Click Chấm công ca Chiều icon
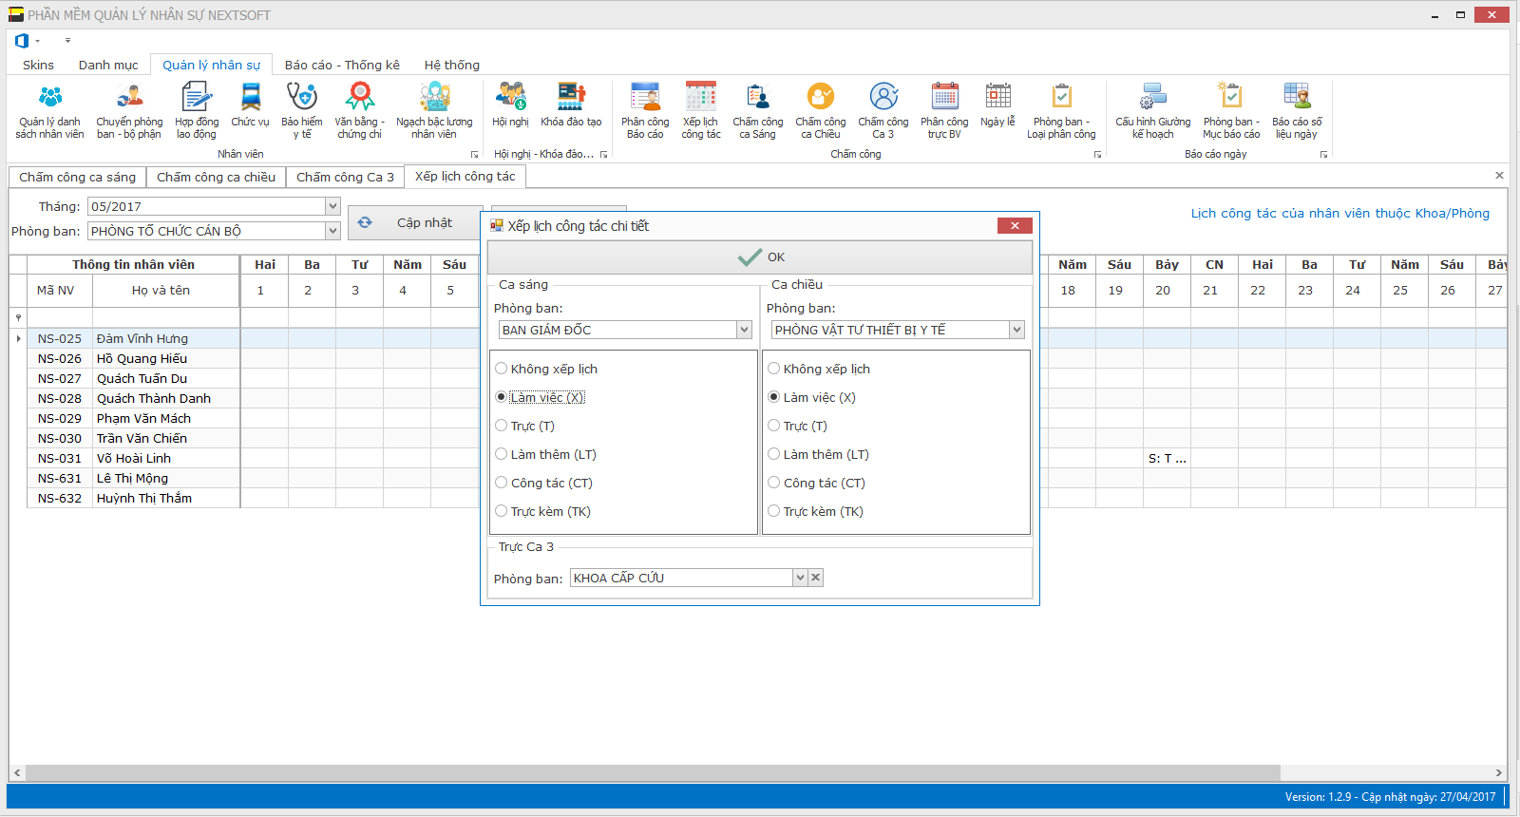 point(820,110)
